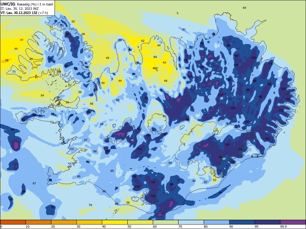Click the legend tick label '30'
Screen dimensions: 306x229
point(78,227)
